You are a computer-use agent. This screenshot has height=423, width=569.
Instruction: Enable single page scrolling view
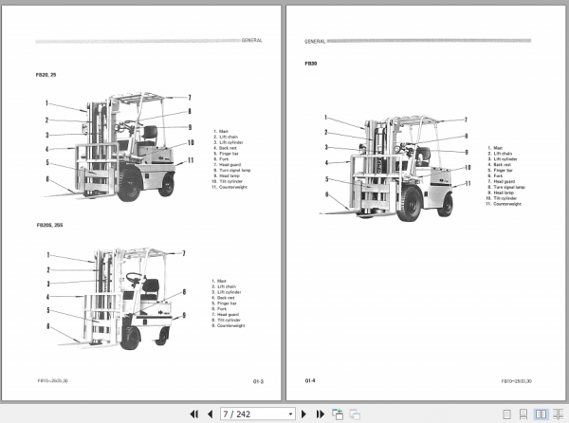pyautogui.click(x=523, y=414)
